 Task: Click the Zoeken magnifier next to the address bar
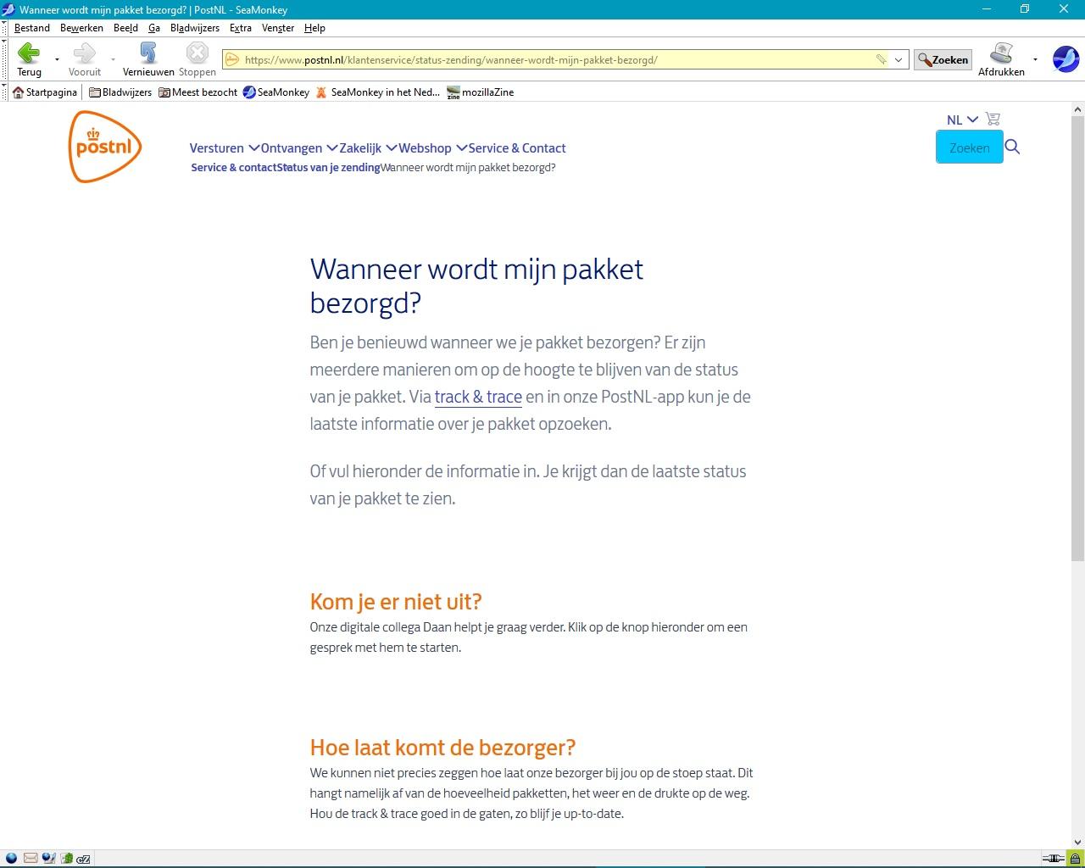tap(942, 59)
